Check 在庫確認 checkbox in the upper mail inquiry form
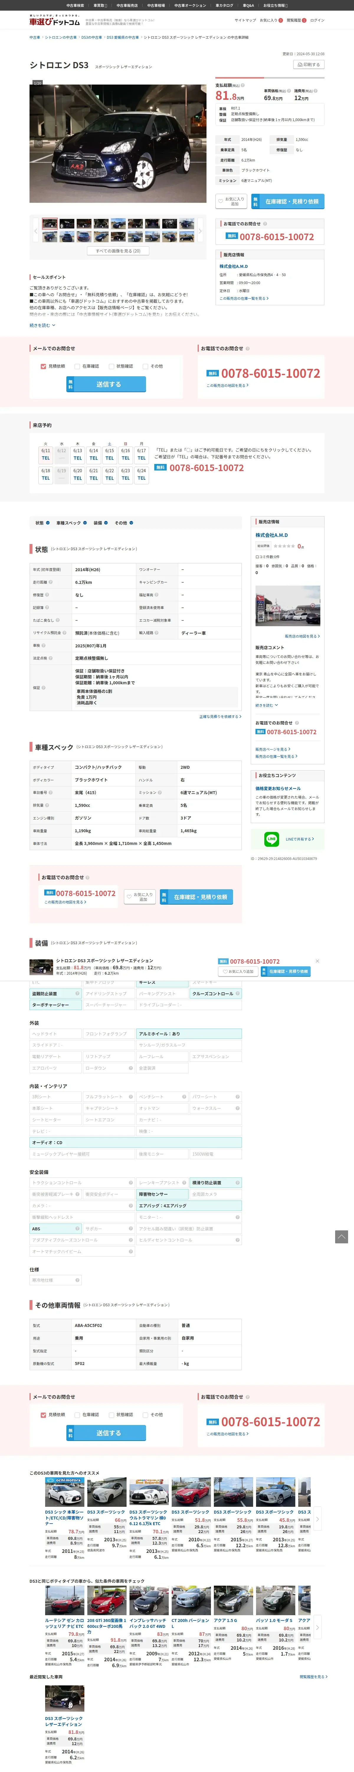Image resolution: width=354 pixels, height=1772 pixels. 77,366
